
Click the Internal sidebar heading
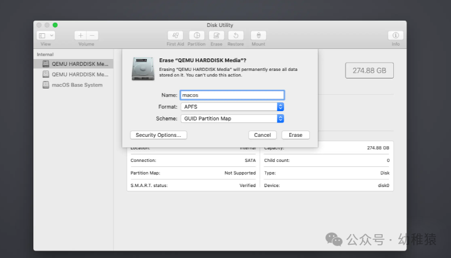coord(45,55)
